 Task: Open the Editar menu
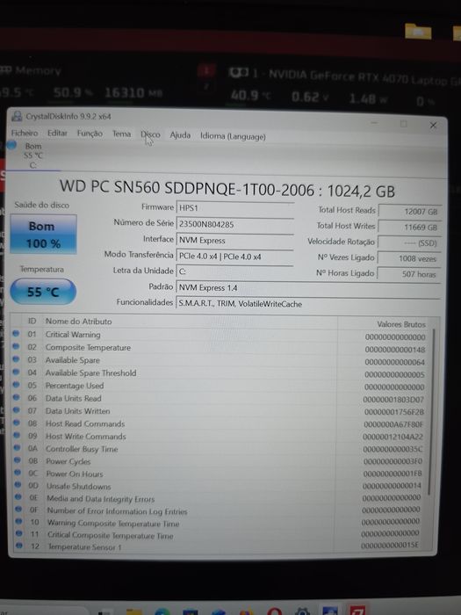57,133
